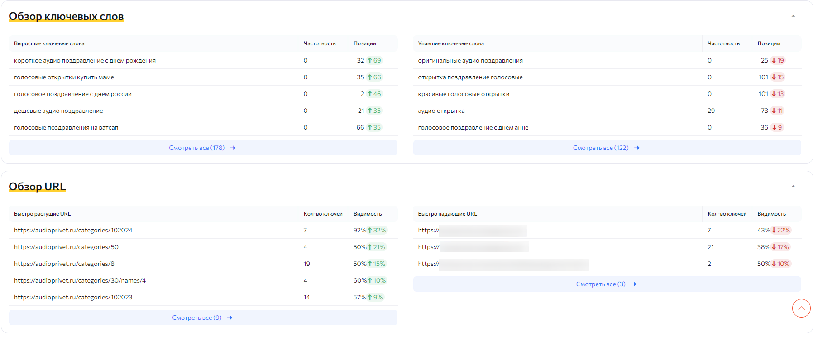Click Частотность header in grown keywords table

[320, 43]
